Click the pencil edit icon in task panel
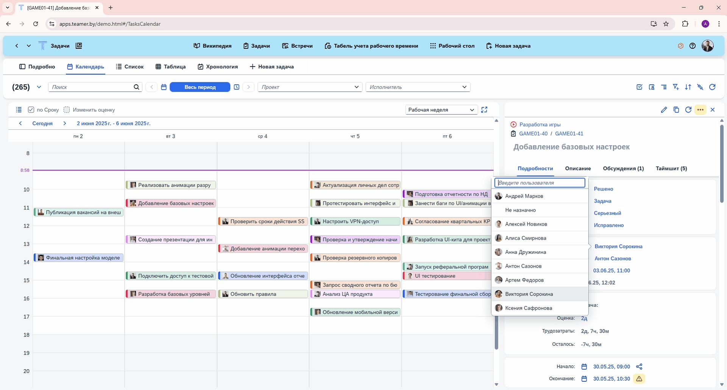Viewport: 727px width, 390px height. [664, 110]
